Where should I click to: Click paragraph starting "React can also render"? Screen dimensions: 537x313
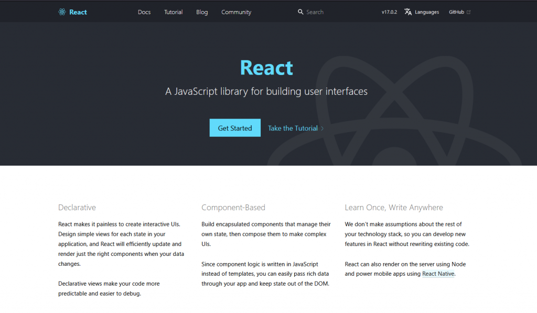(x=405, y=269)
